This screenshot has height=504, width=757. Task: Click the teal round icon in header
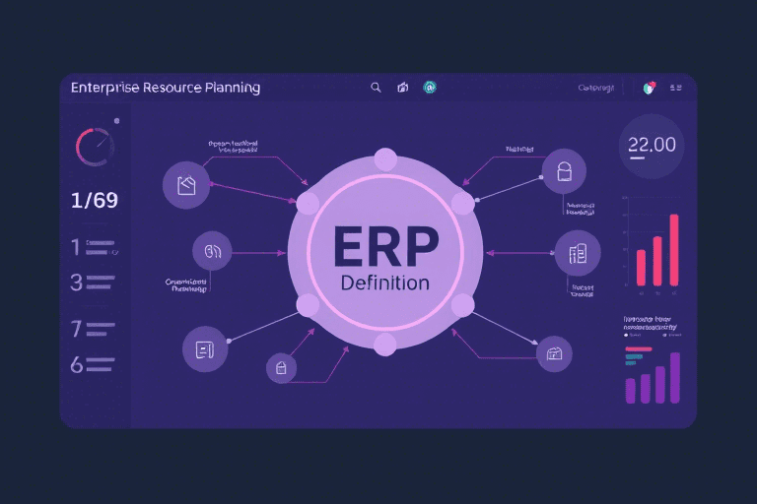point(430,88)
